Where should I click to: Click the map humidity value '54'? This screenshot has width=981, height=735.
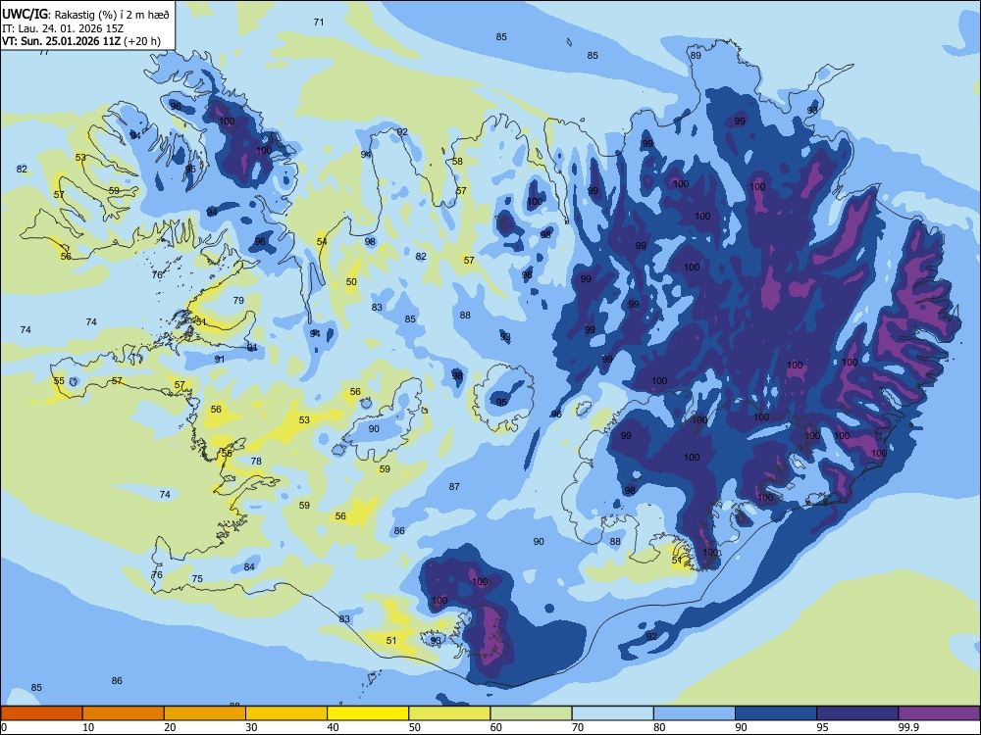pos(322,241)
